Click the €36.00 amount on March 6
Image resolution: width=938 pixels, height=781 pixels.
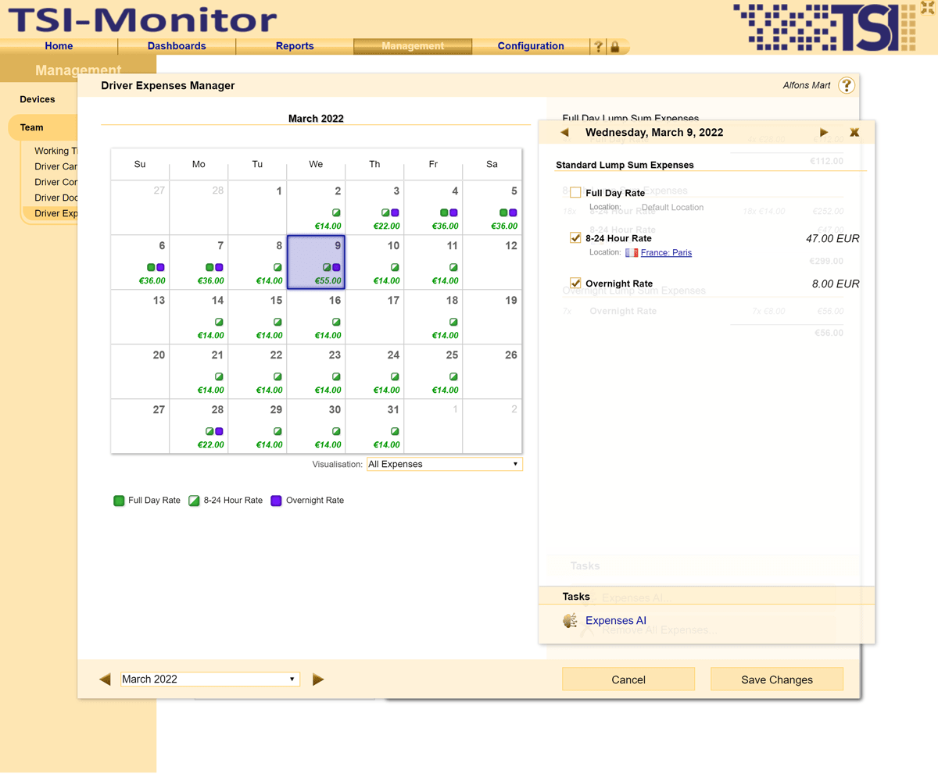(x=152, y=281)
